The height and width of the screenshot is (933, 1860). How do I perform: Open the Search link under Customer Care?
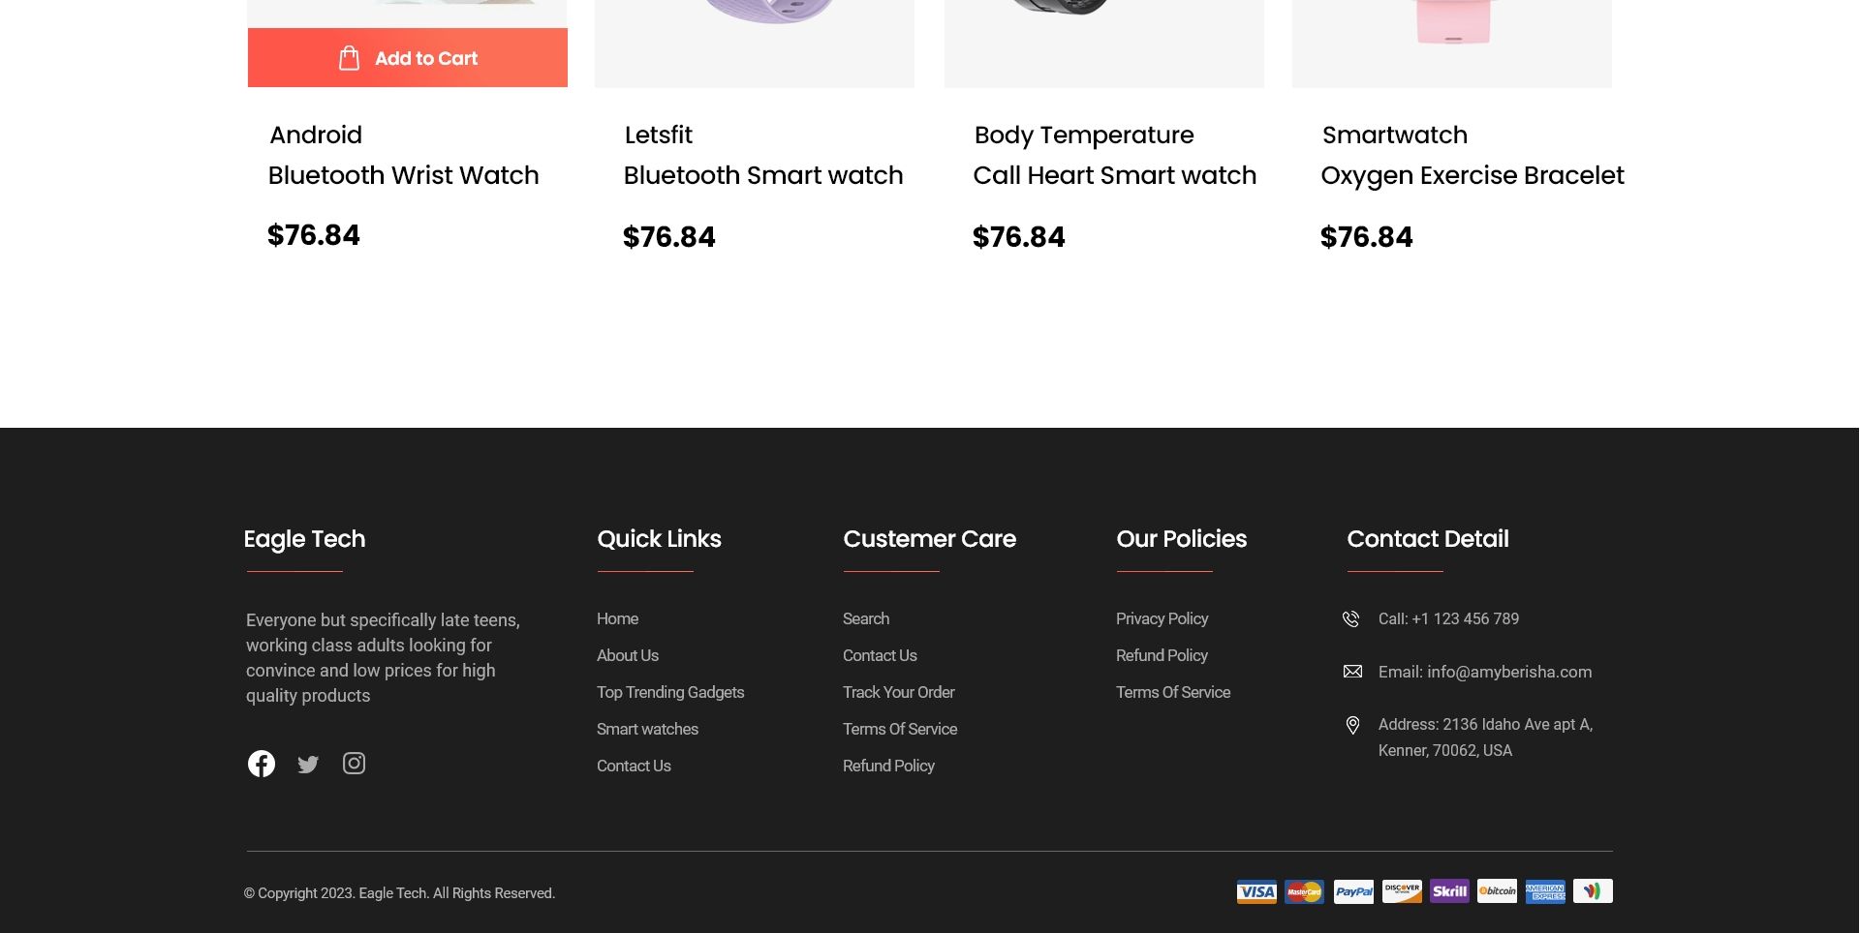coord(865,618)
